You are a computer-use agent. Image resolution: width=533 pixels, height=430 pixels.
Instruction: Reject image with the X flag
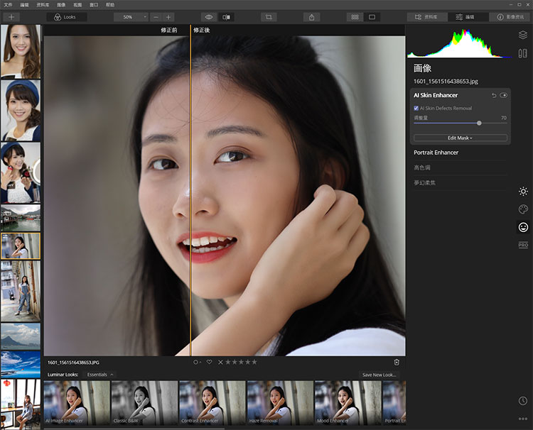point(220,362)
